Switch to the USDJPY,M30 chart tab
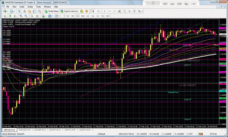228x137 pixels. click(x=85, y=130)
